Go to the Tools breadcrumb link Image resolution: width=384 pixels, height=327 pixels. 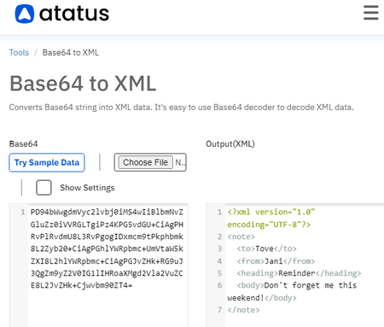(x=19, y=53)
